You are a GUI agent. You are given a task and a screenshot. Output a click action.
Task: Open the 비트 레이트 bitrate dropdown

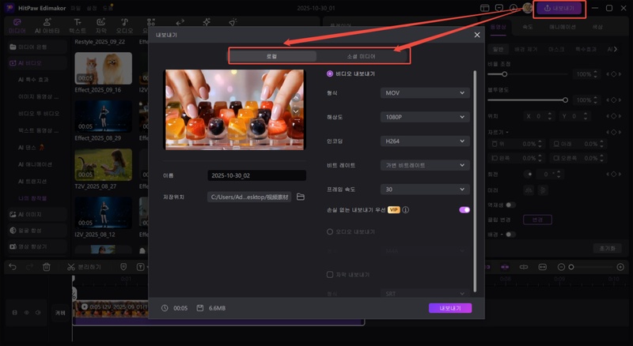point(425,165)
